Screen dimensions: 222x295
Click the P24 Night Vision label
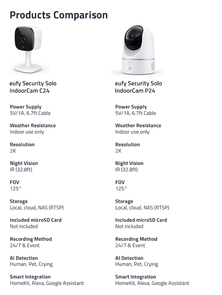click(x=129, y=163)
